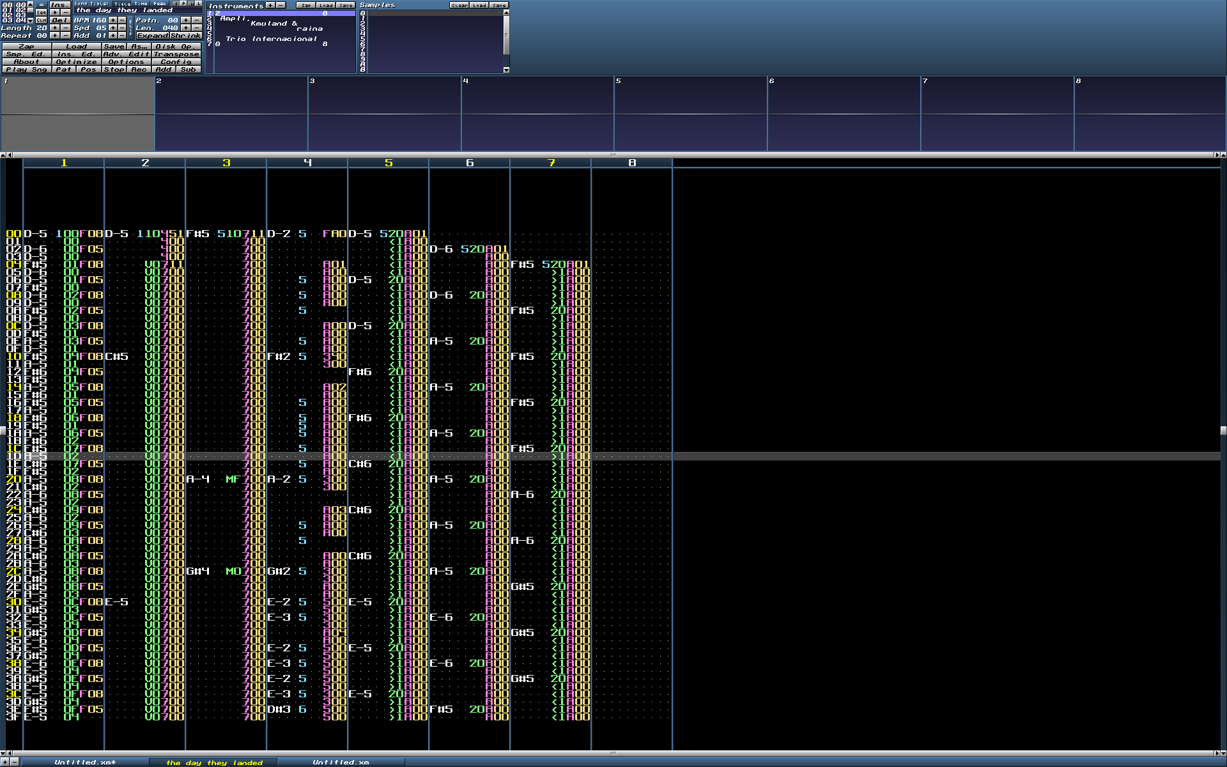The image size is (1227, 767).
Task: Increase BPM with the plus button
Action: [113, 20]
